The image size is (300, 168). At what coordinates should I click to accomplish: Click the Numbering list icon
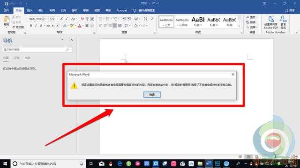point(108,19)
